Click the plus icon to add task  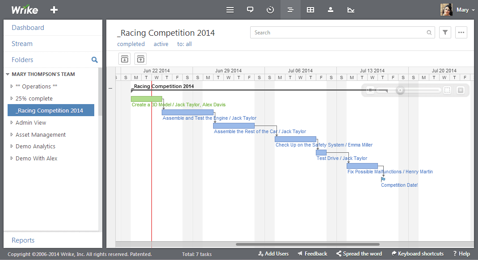54,10
